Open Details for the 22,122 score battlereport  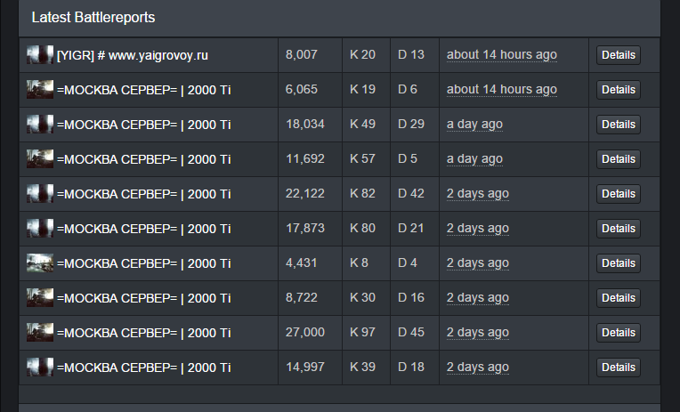click(x=618, y=194)
